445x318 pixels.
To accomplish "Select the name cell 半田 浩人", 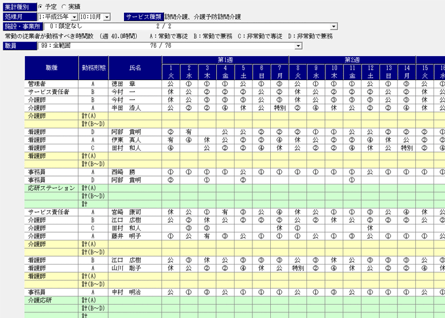I will click(135, 108).
